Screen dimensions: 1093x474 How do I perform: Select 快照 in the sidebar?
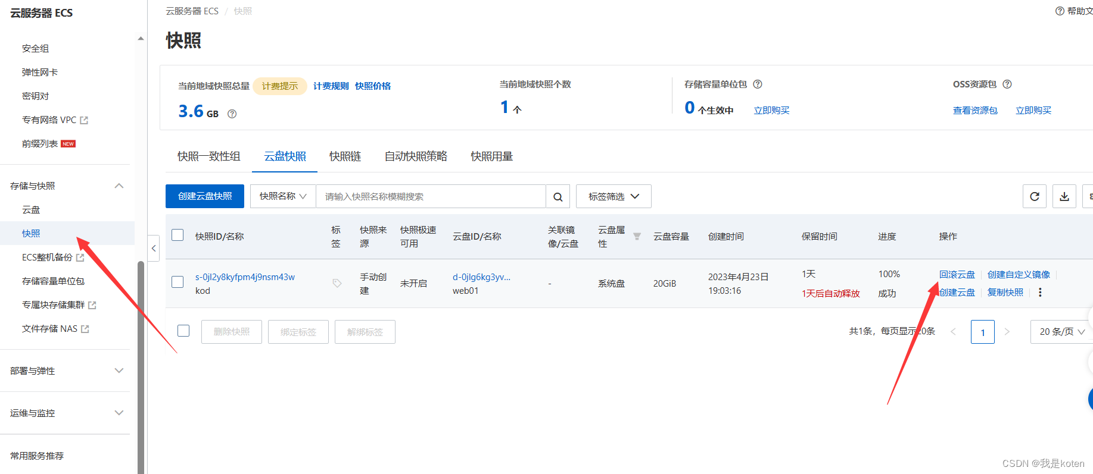[x=31, y=234]
